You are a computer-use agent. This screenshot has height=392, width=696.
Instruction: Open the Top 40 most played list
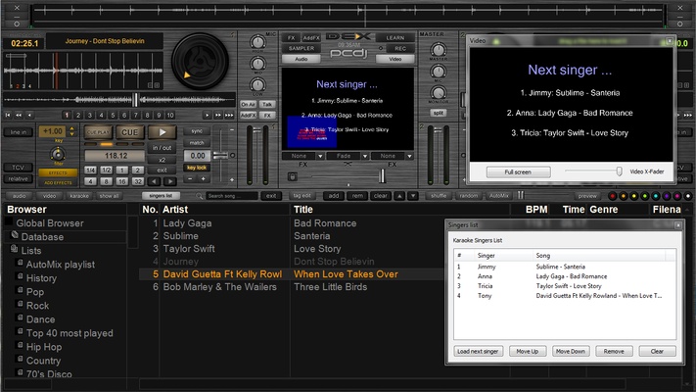70,333
